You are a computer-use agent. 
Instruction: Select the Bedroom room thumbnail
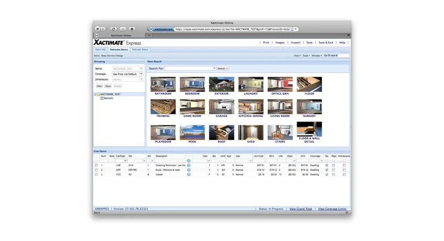pyautogui.click(x=192, y=84)
